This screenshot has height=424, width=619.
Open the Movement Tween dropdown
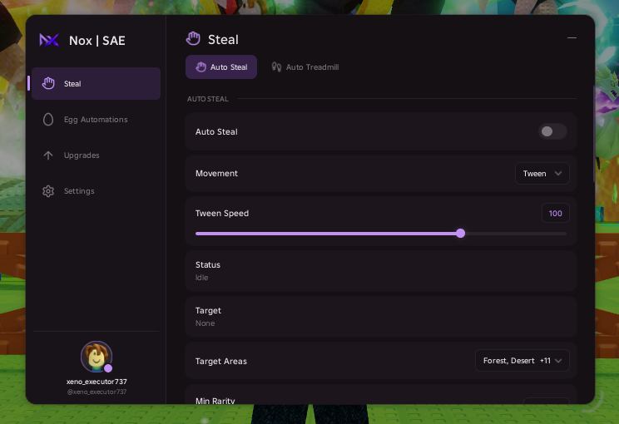tap(542, 174)
